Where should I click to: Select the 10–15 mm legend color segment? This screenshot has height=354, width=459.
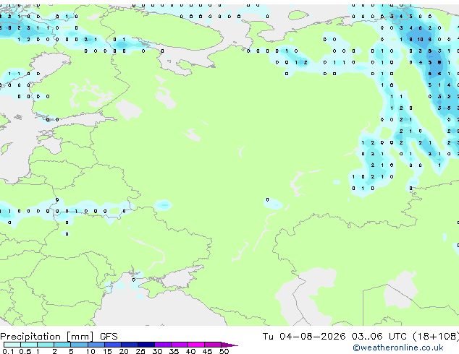pos(96,345)
